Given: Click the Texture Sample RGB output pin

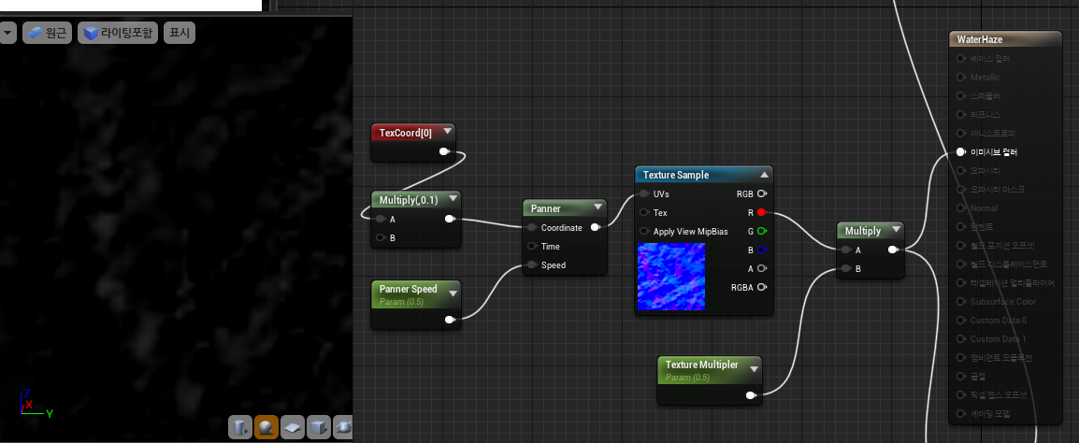Looking at the screenshot, I should [x=761, y=194].
